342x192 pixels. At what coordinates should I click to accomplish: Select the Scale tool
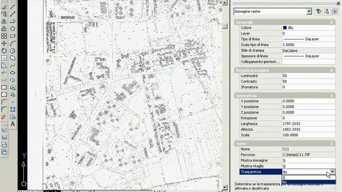point(4,58)
